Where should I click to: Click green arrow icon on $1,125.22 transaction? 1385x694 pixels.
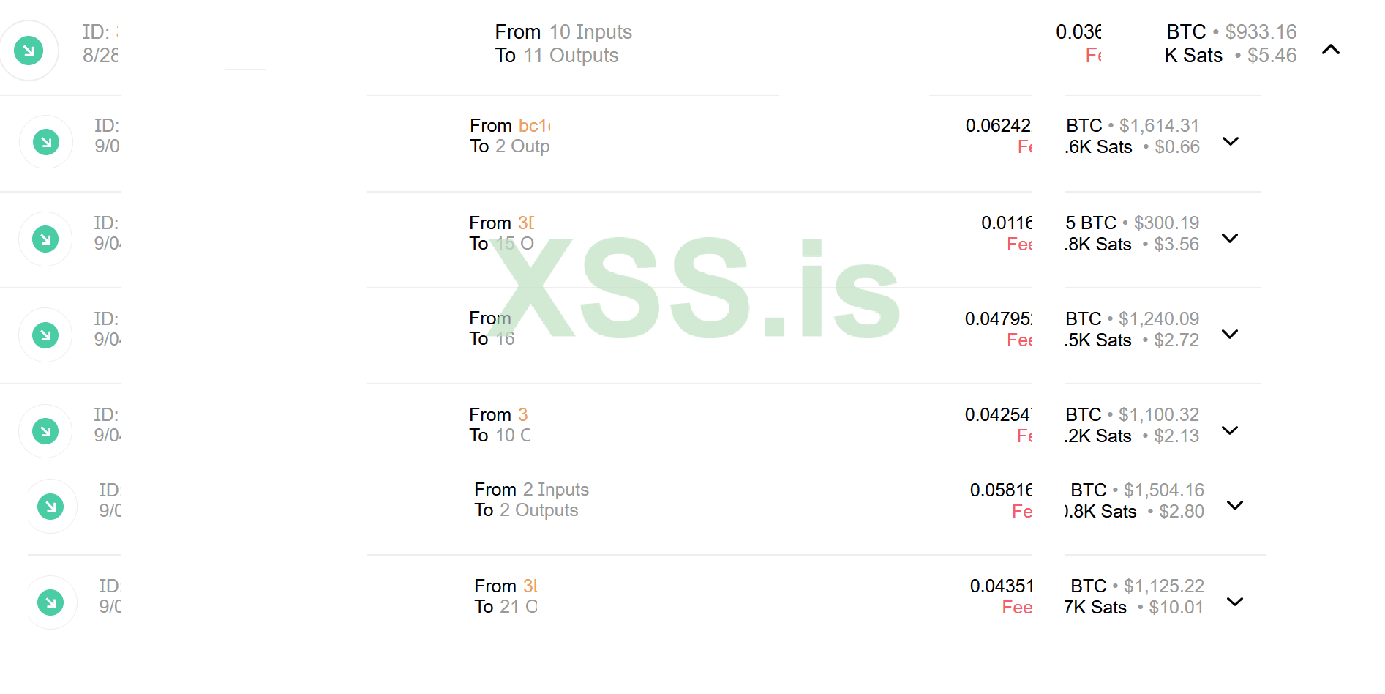click(x=50, y=602)
